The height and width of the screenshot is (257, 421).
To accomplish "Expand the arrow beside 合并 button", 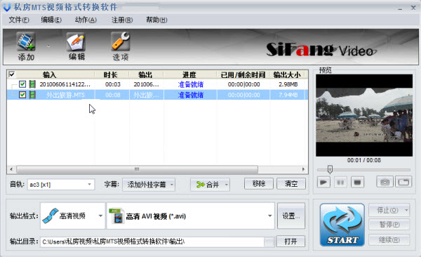I will coord(227,185).
